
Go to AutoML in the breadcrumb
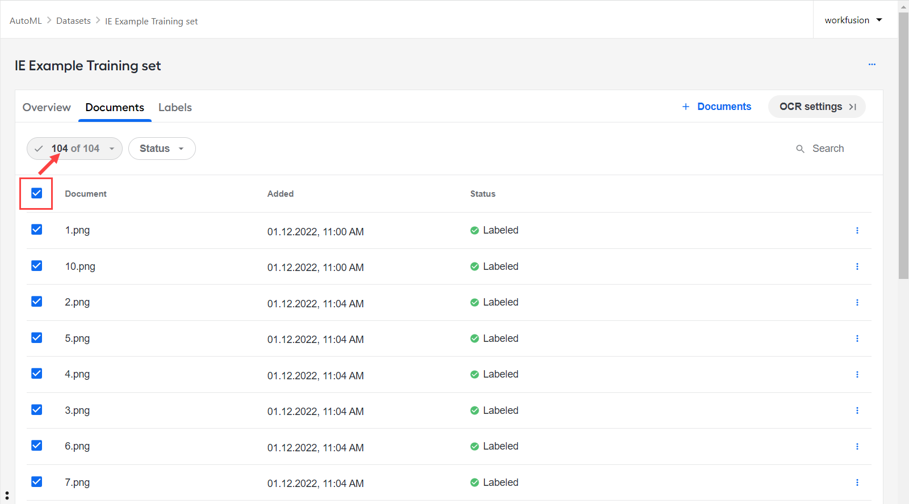[x=26, y=21]
